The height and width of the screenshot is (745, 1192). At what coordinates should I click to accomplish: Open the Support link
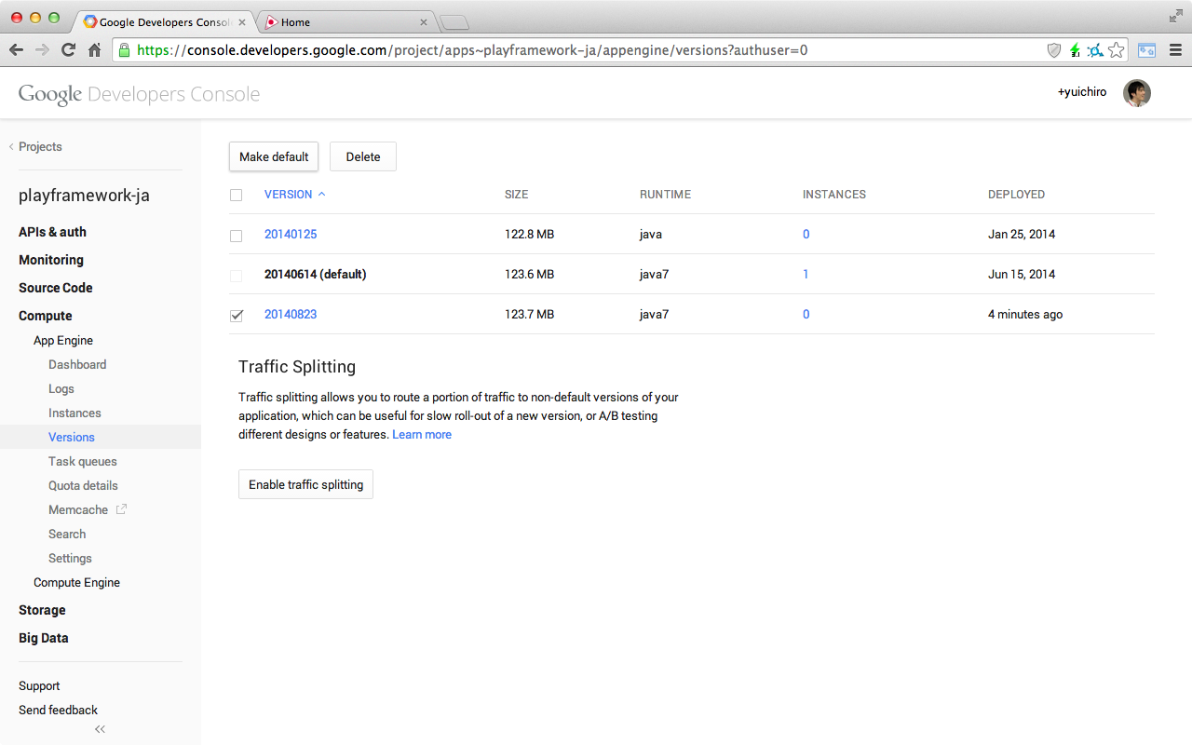tap(39, 685)
